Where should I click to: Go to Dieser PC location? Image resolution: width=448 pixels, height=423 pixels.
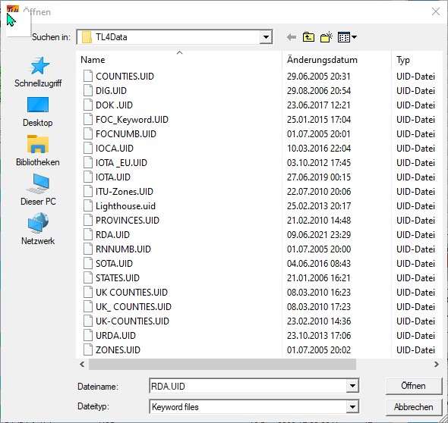click(38, 190)
